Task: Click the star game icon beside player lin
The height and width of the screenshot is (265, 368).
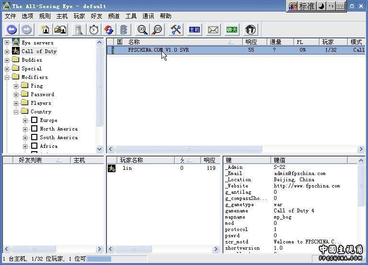Action: [x=112, y=168]
